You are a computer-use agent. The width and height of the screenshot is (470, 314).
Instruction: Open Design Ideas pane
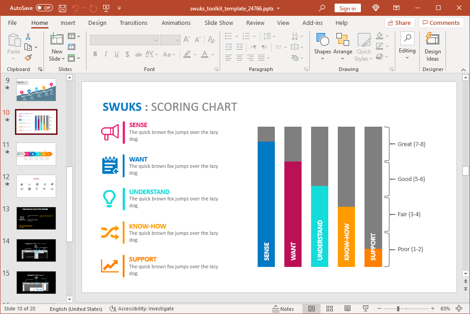coord(432,47)
